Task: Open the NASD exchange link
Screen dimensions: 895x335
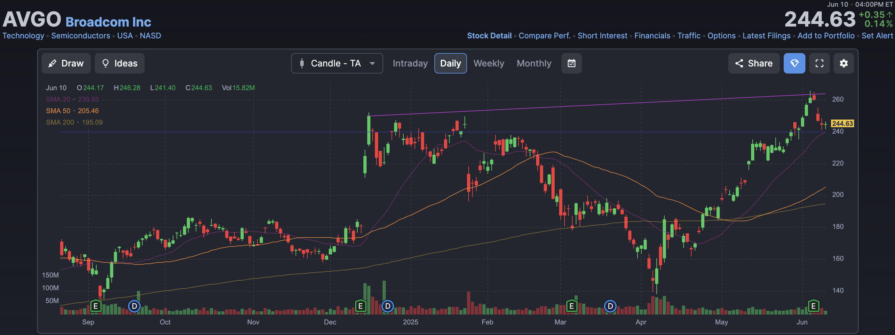Action: pos(150,36)
